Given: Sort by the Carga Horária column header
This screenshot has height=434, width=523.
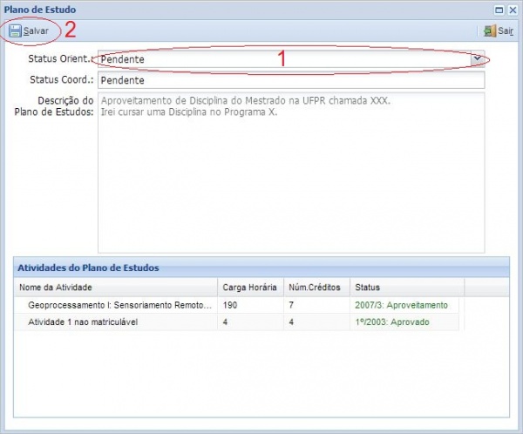Looking at the screenshot, I should (250, 288).
